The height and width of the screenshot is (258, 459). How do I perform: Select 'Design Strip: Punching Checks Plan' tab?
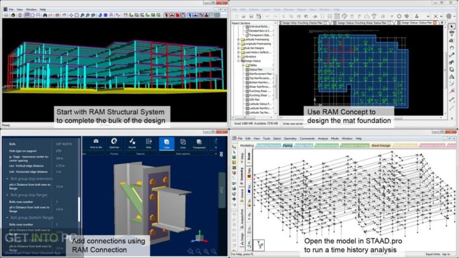[x=304, y=23]
